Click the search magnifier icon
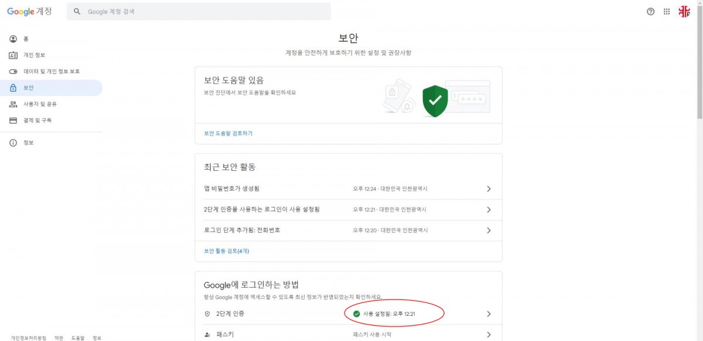The height and width of the screenshot is (341, 703). pos(77,11)
